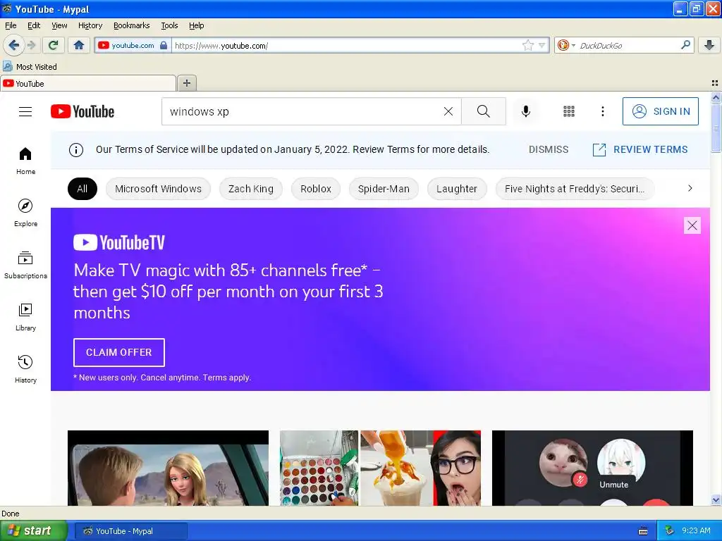Click the CLAIM OFFER button
Screen dimensions: 722x541
pyautogui.click(x=118, y=352)
